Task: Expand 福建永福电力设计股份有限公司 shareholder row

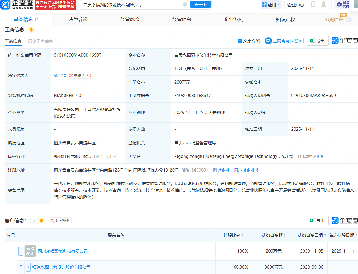Action: tap(28, 267)
